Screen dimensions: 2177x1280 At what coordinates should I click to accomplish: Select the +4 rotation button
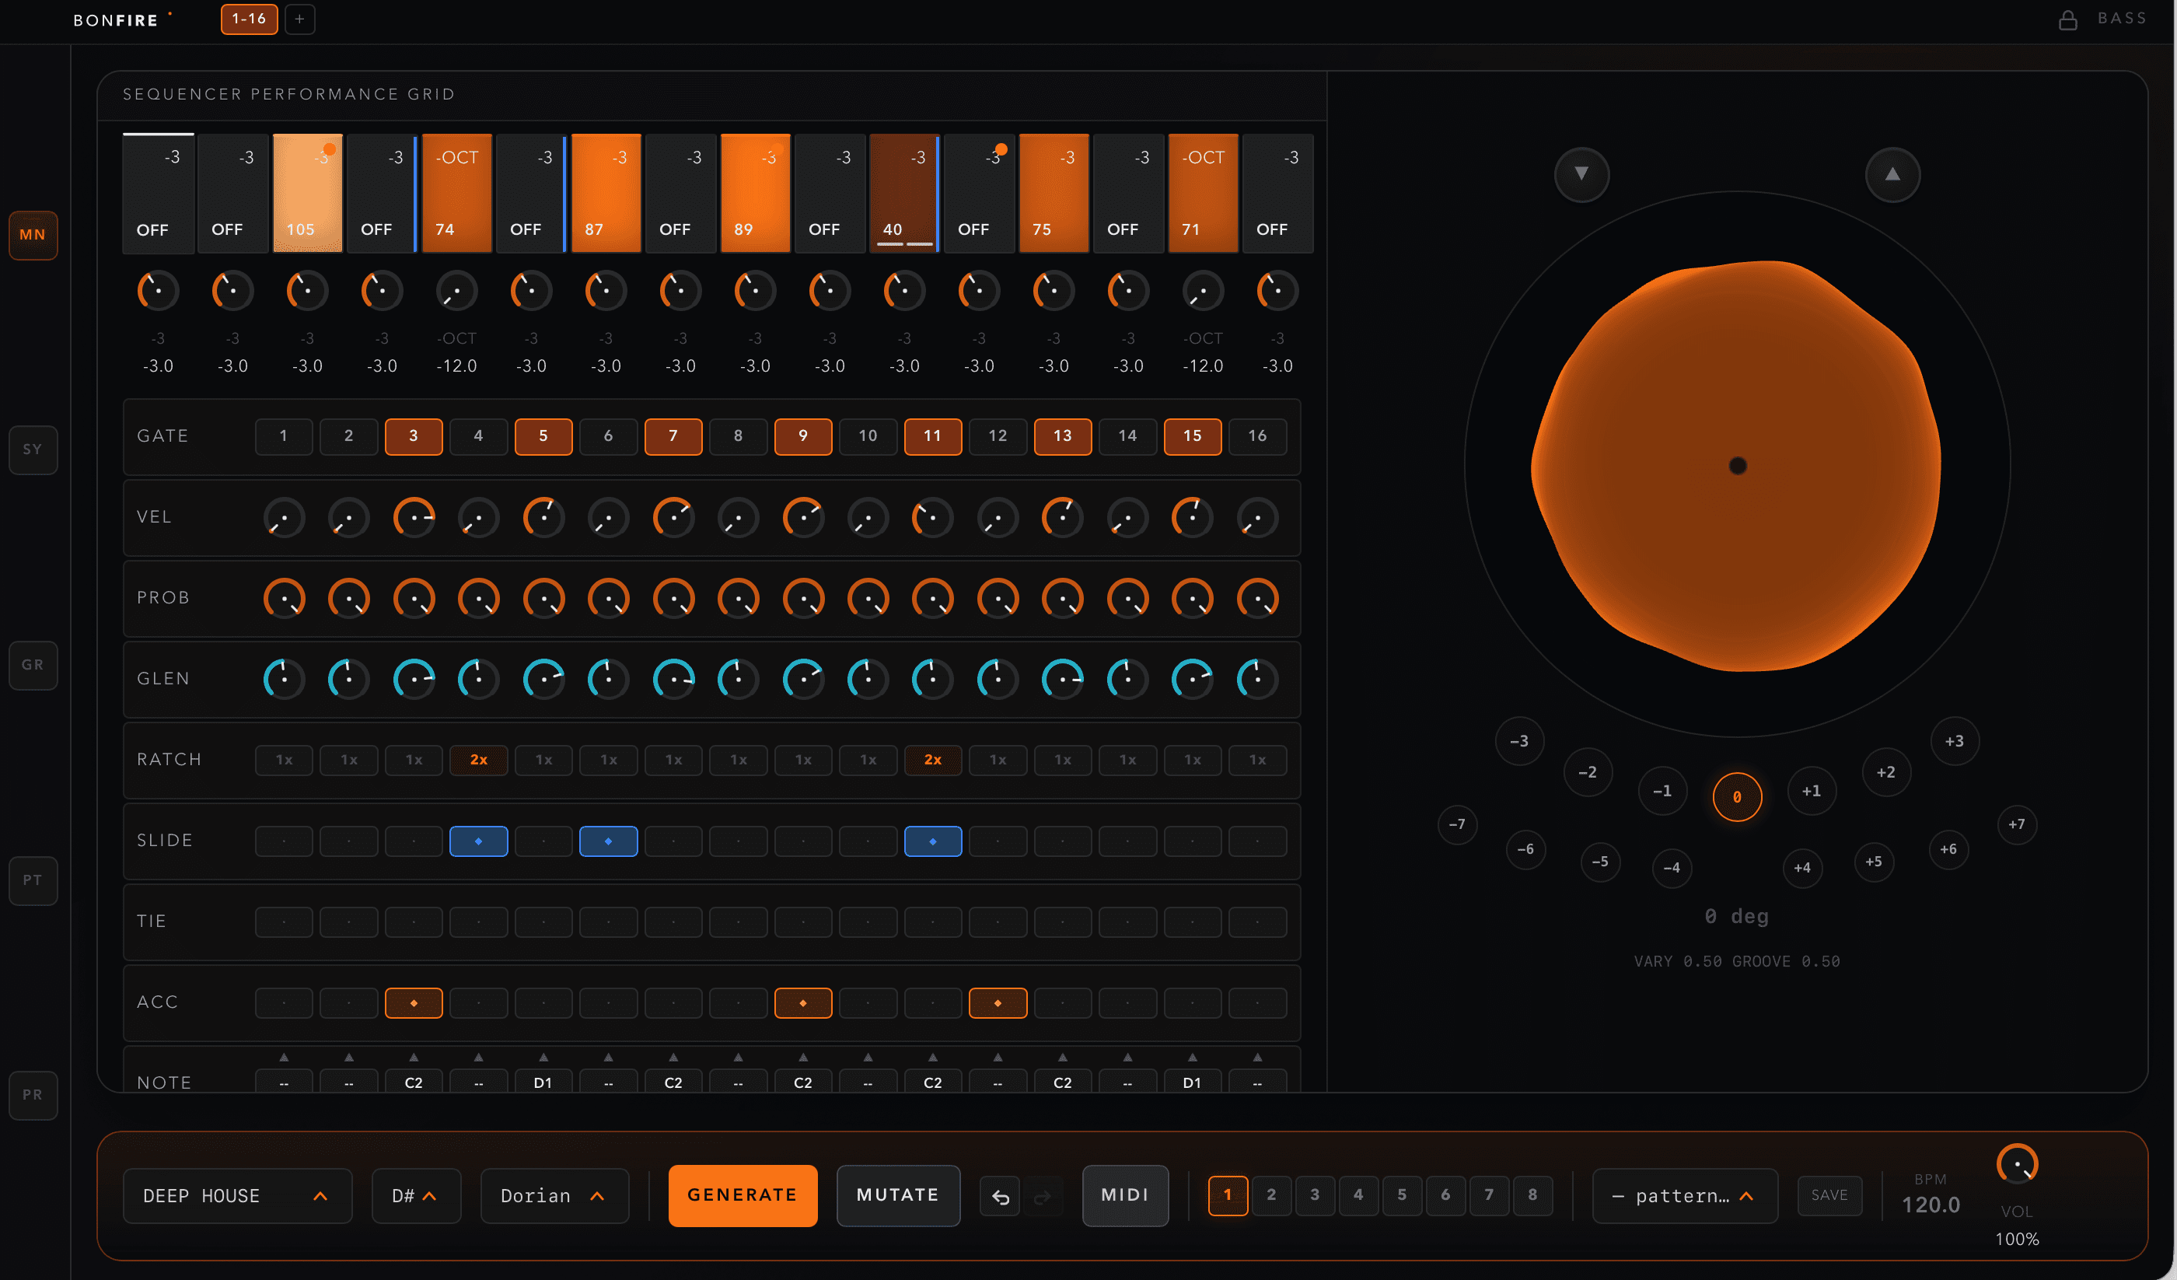[x=1802, y=867]
